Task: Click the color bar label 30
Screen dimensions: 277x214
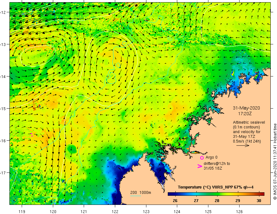Action: pos(259,201)
